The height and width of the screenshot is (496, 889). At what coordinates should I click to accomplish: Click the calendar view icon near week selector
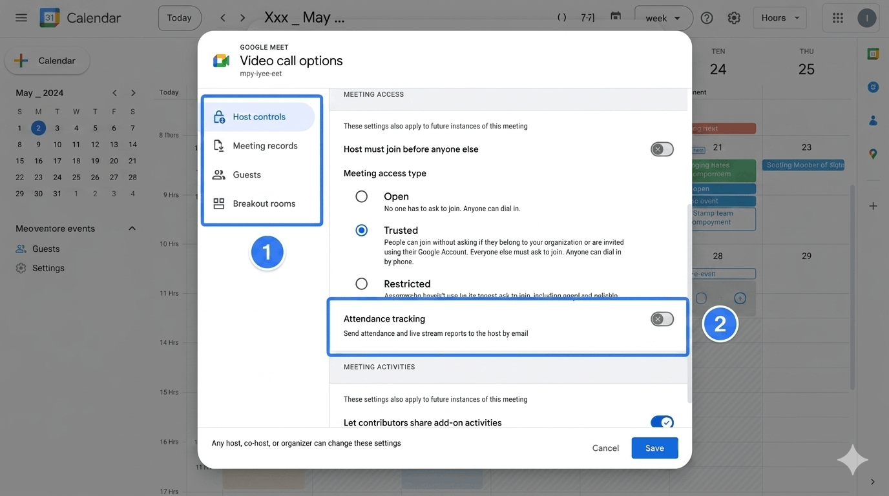[616, 16]
